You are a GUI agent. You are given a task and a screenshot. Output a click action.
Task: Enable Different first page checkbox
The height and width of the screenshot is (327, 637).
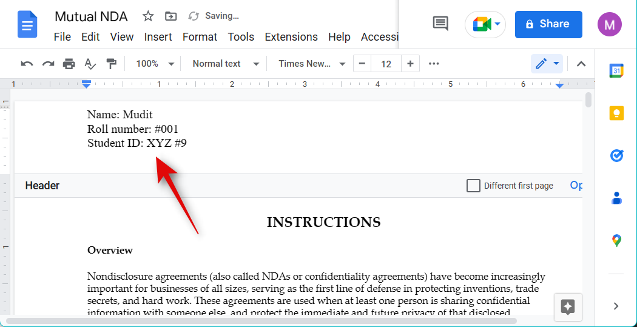pyautogui.click(x=473, y=186)
